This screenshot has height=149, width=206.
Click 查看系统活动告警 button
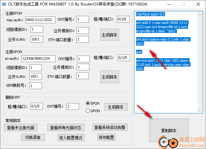(110, 127)
